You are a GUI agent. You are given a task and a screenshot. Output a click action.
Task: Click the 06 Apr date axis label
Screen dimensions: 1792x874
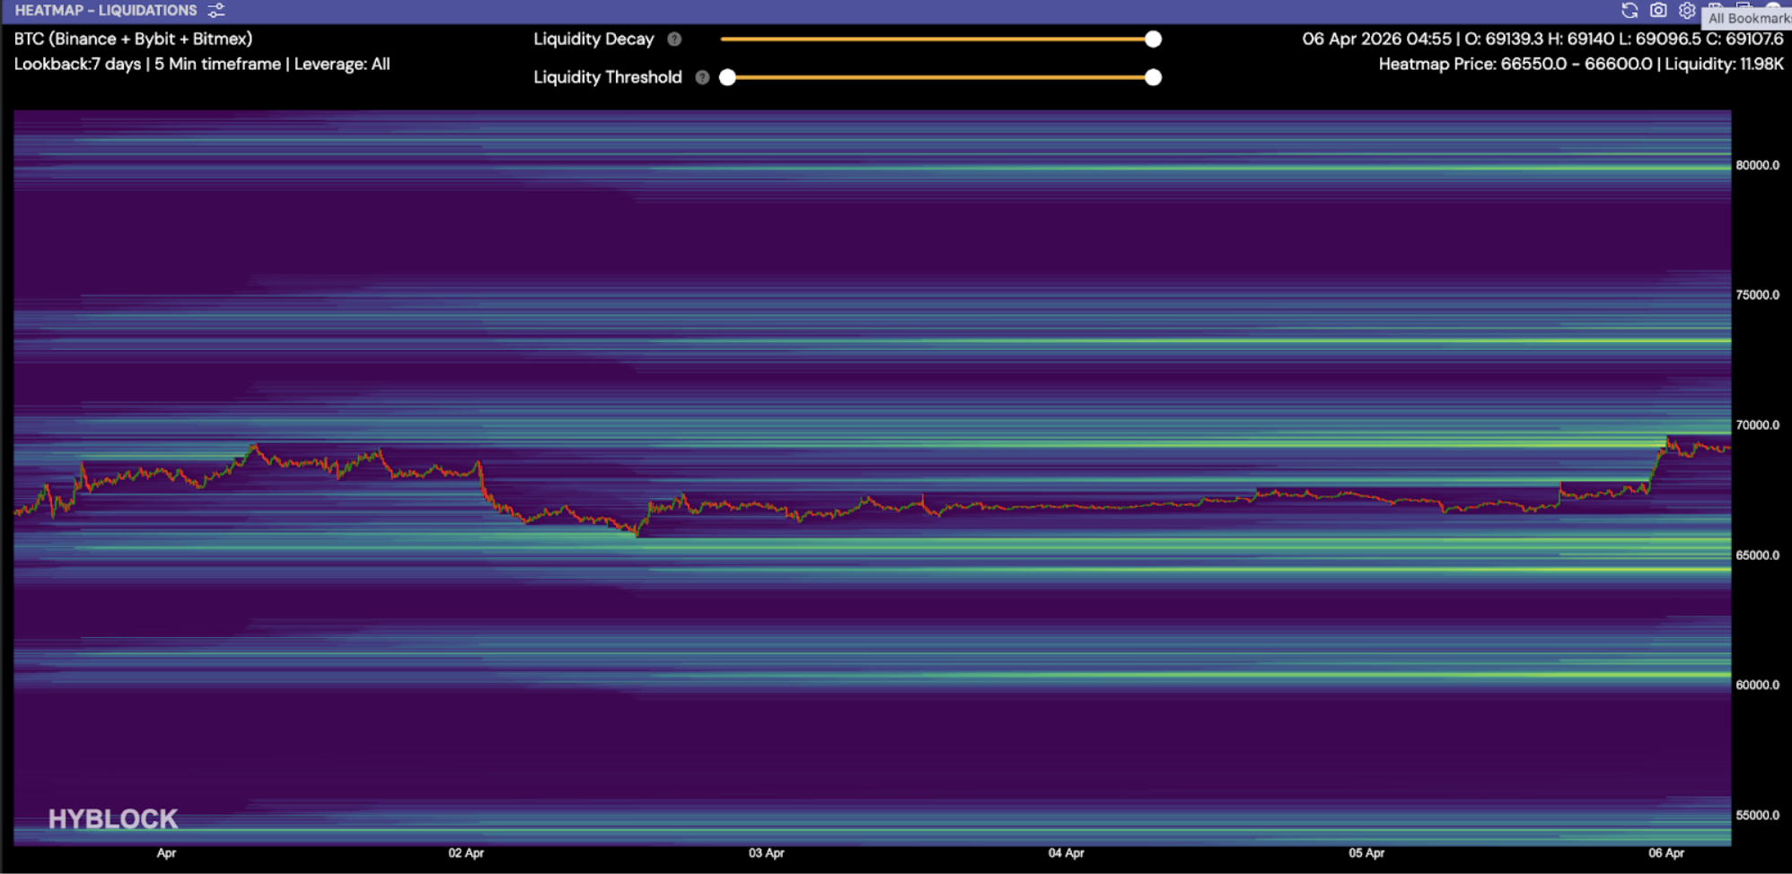(1666, 853)
